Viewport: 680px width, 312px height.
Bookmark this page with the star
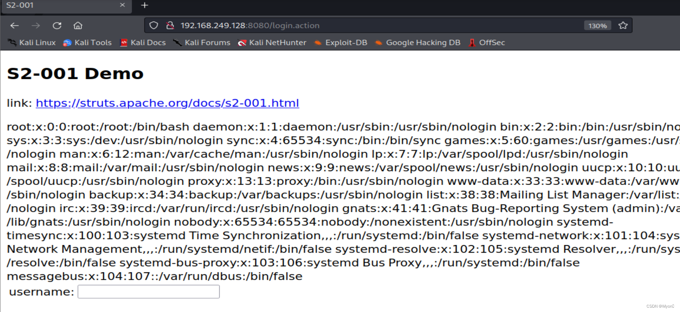tap(623, 26)
